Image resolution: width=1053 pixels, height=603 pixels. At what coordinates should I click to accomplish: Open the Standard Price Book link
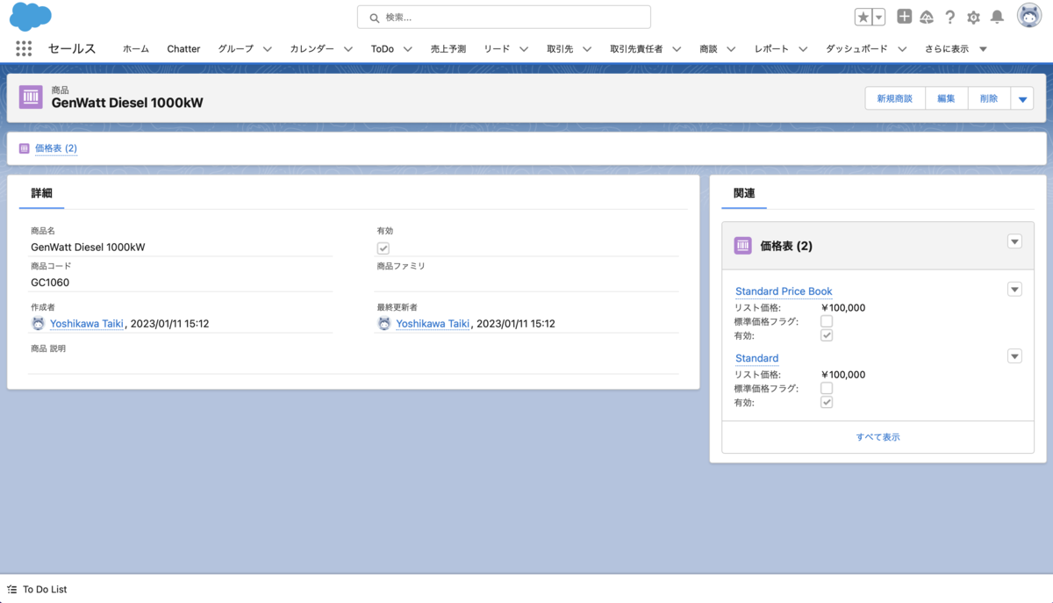click(x=784, y=291)
